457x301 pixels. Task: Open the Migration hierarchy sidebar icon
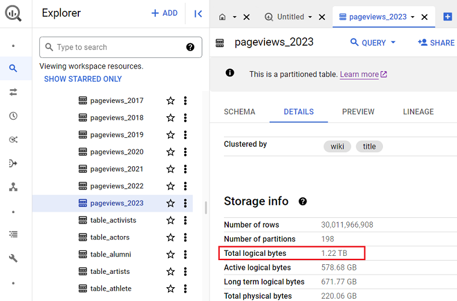click(x=13, y=187)
